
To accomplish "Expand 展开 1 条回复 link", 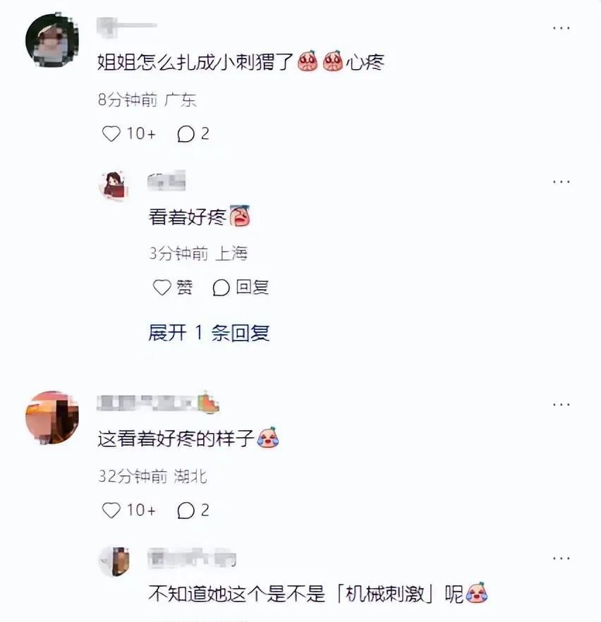I will click(209, 332).
